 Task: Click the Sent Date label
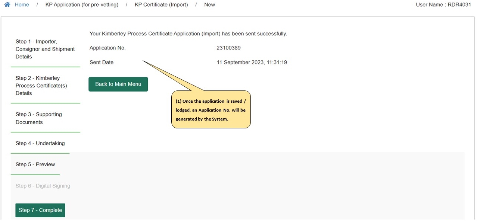pyautogui.click(x=102, y=63)
